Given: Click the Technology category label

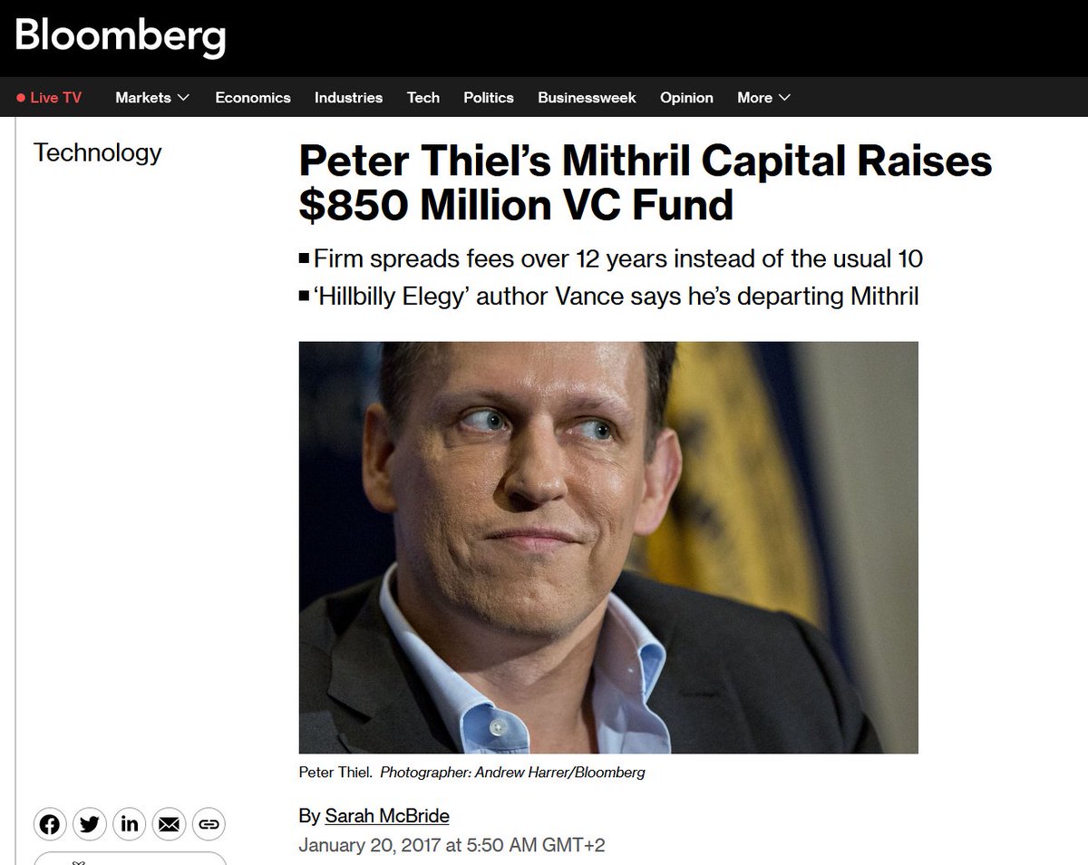Looking at the screenshot, I should [x=97, y=152].
